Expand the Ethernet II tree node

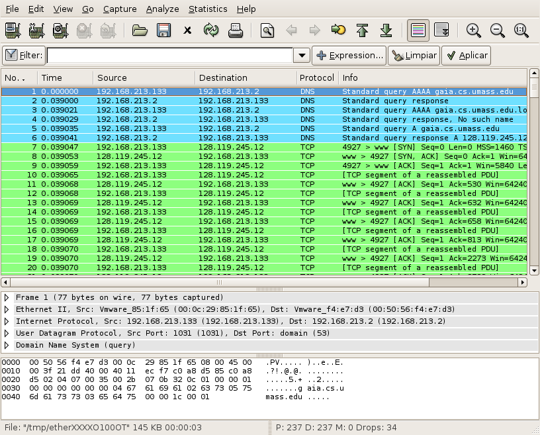coord(7,310)
